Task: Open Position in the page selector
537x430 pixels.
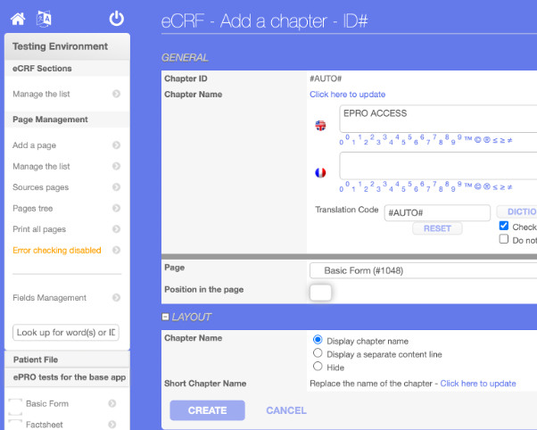Action: coord(320,292)
